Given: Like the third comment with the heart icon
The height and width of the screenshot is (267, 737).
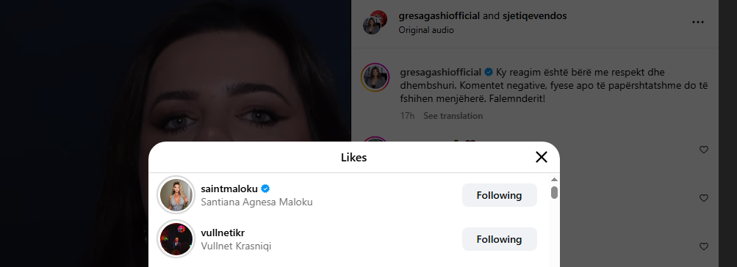Looking at the screenshot, I should point(704,246).
